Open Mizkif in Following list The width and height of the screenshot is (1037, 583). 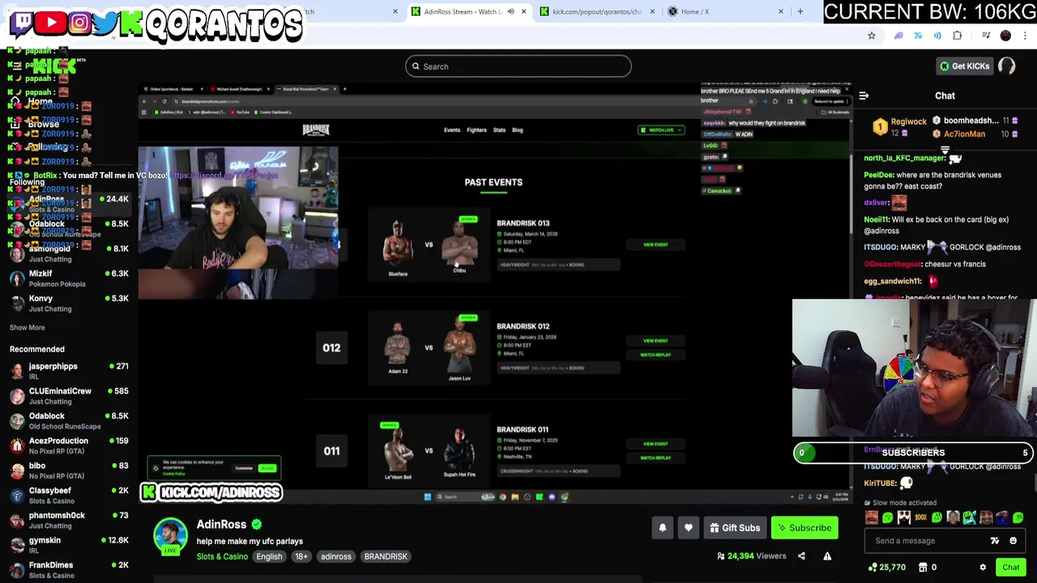tap(69, 279)
